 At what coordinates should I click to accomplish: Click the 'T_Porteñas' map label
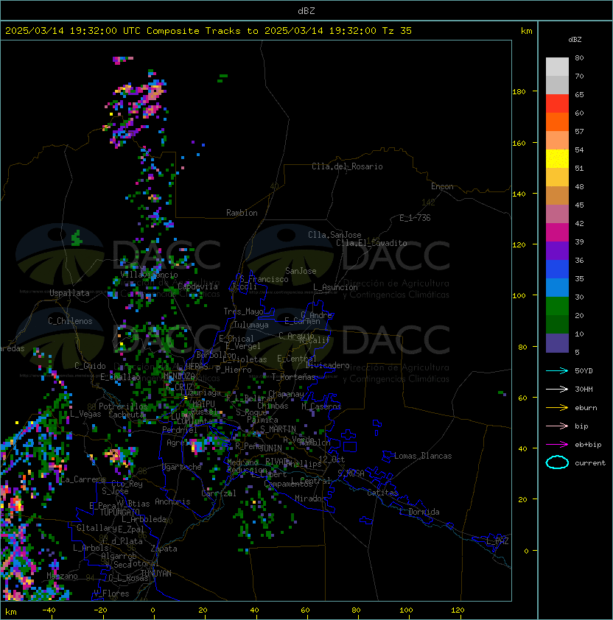(x=293, y=377)
